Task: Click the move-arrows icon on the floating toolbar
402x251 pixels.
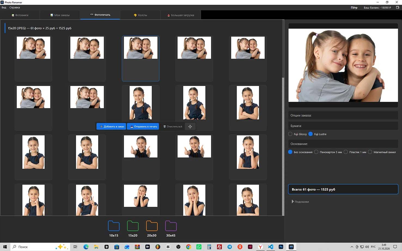Action: tap(190, 126)
